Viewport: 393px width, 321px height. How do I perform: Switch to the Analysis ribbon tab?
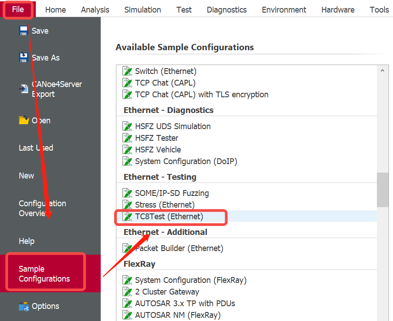click(x=95, y=10)
